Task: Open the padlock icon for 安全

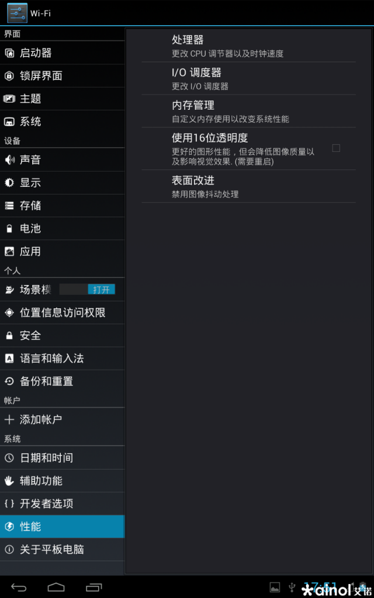Action: (9, 336)
